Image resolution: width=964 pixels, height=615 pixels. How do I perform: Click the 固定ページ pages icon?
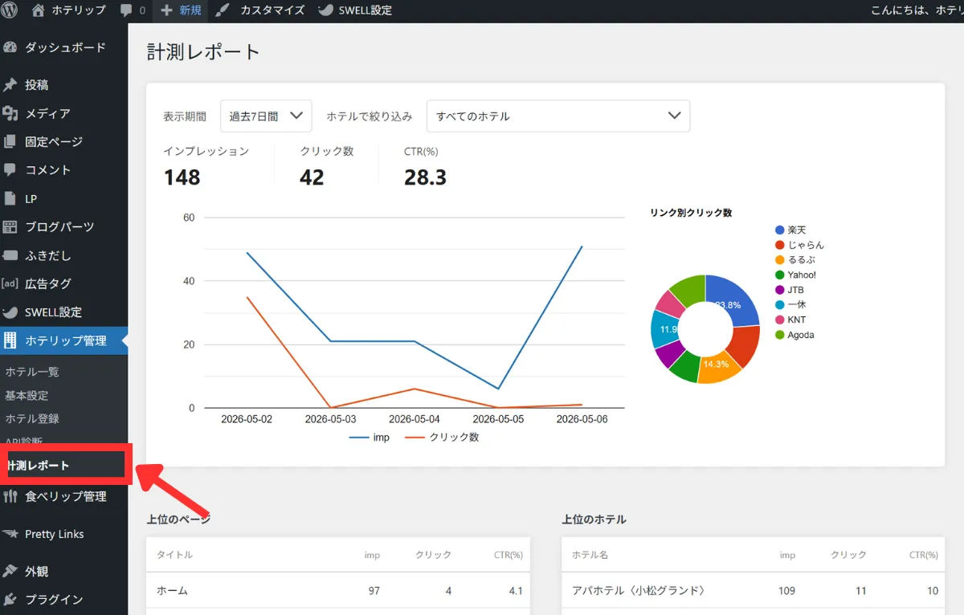tap(10, 141)
